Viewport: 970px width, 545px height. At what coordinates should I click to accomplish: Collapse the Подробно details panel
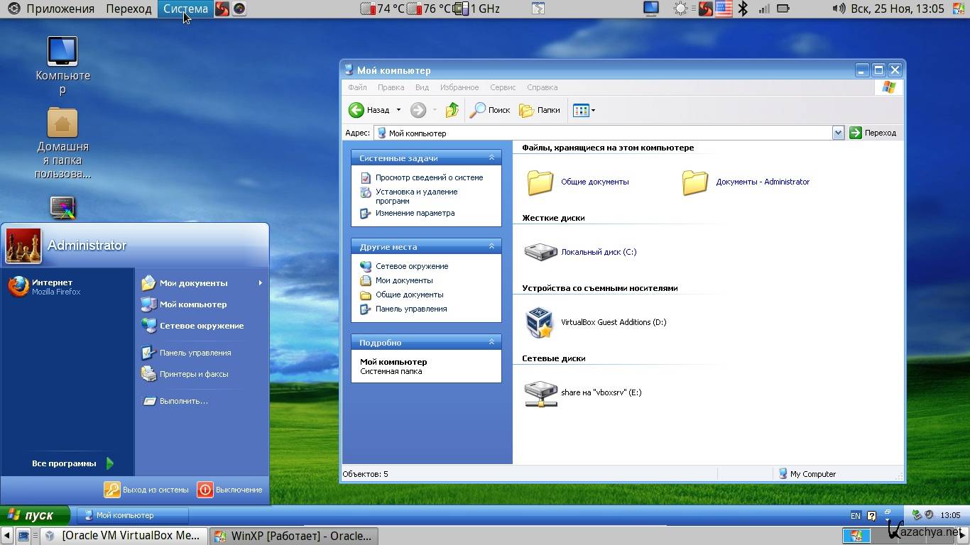[491, 342]
